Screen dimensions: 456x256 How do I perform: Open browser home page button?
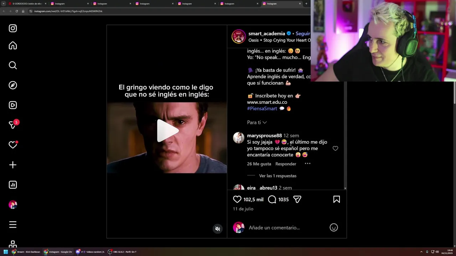pyautogui.click(x=23, y=11)
